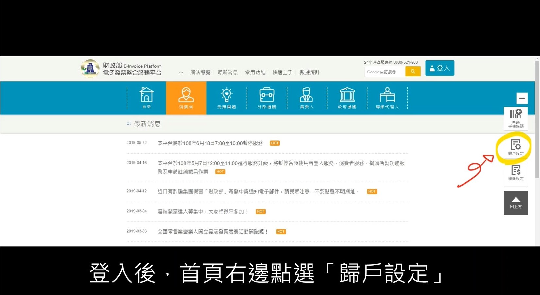Click the 登入 login button

click(440, 68)
